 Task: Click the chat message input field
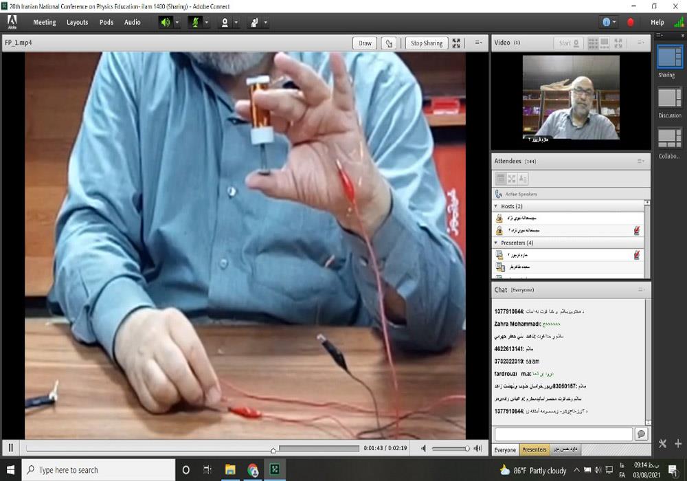pos(563,434)
